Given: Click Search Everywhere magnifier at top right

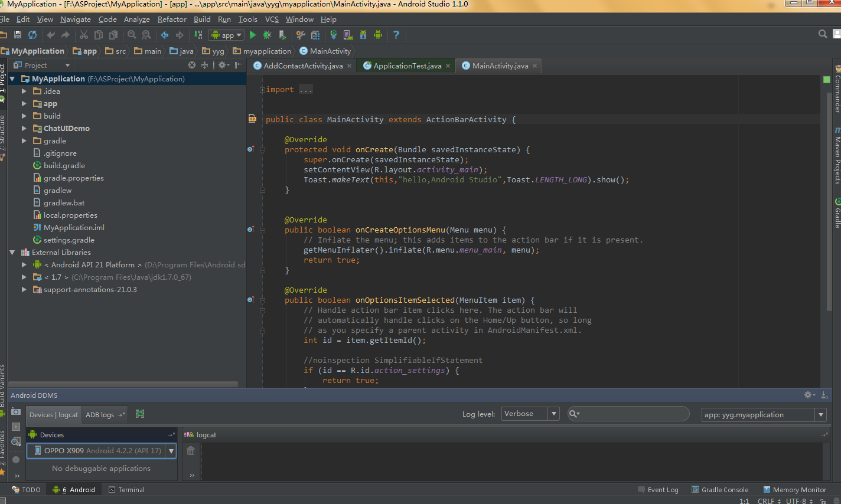Looking at the screenshot, I should (823, 34).
